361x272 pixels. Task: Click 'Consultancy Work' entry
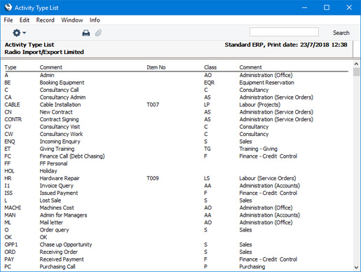click(61, 134)
